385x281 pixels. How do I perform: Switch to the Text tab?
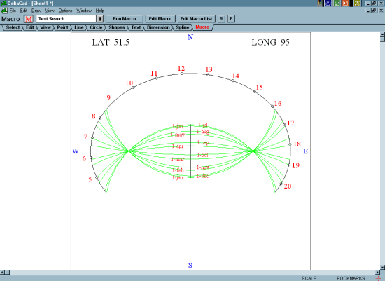tap(136, 27)
